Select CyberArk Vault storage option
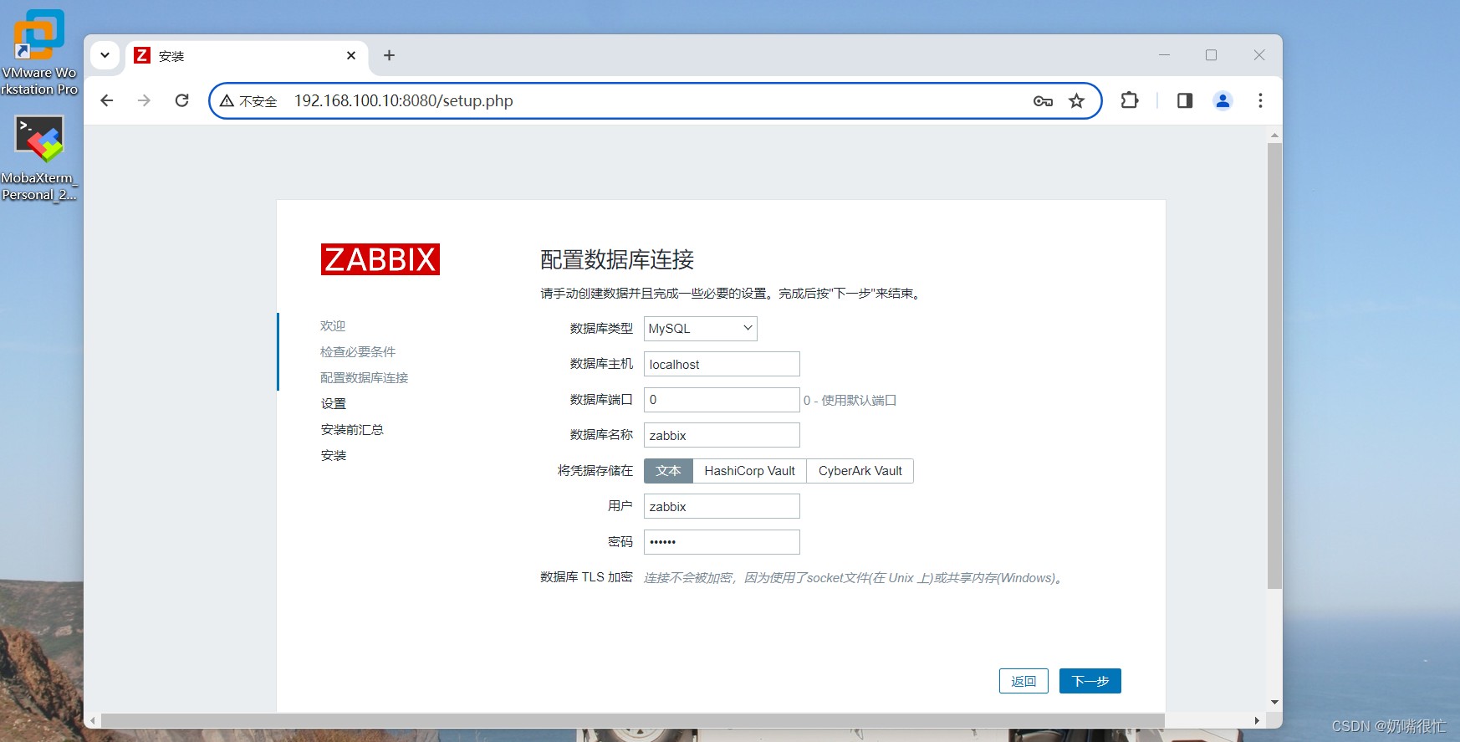 (860, 471)
